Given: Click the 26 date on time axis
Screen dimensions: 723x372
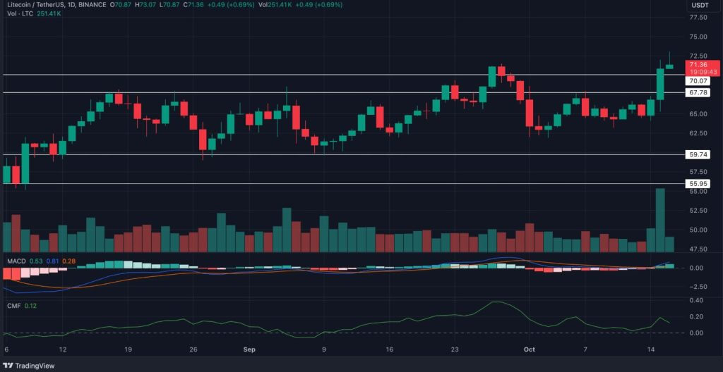Looking at the screenshot, I should (x=193, y=349).
